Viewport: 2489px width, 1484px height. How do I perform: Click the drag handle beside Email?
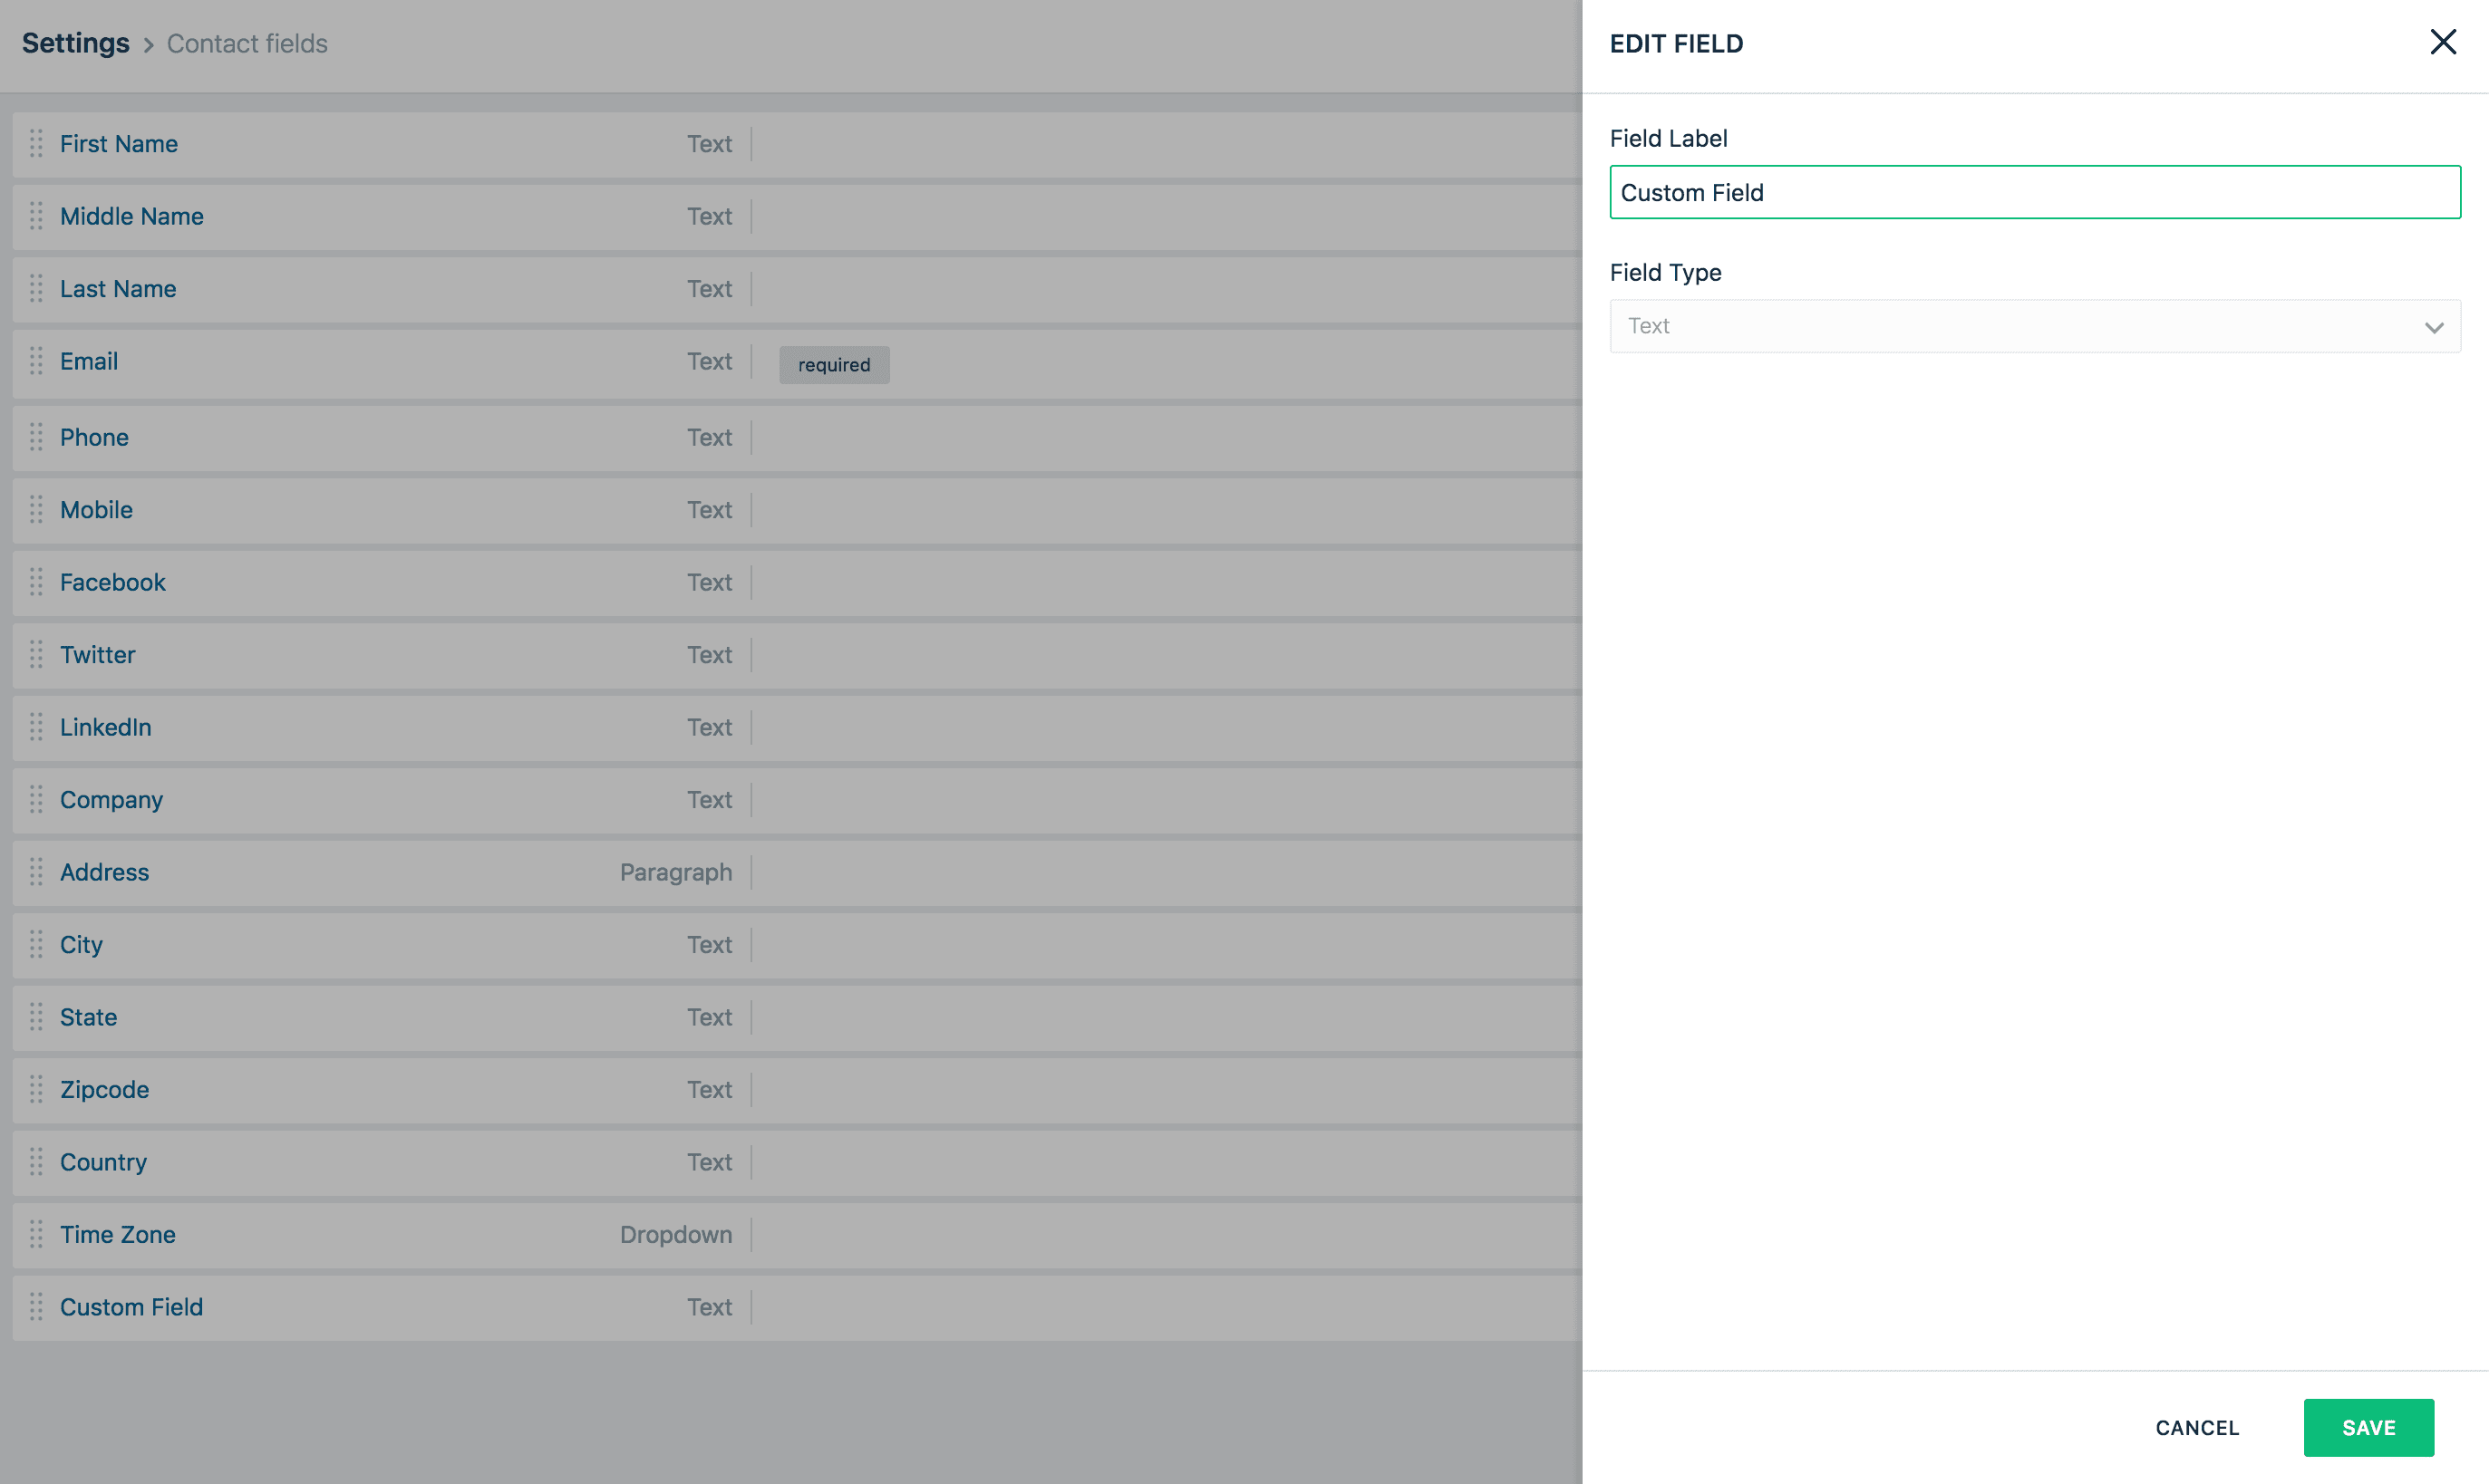36,362
